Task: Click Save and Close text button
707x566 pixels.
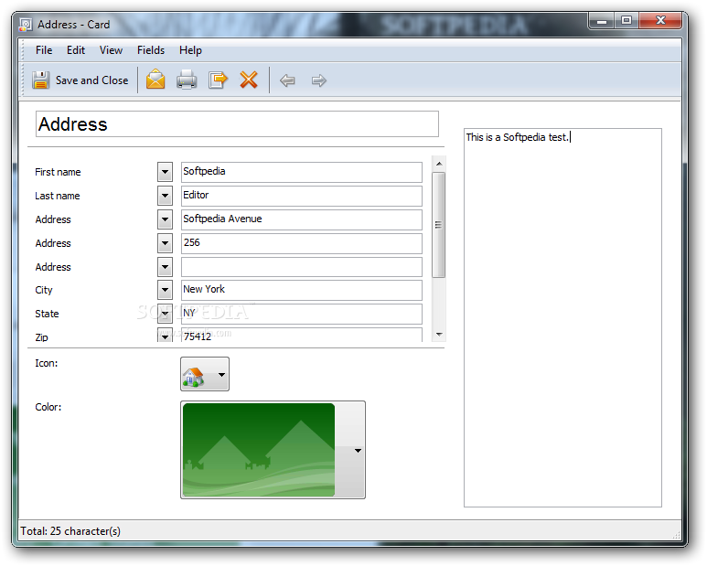Action: [x=91, y=80]
